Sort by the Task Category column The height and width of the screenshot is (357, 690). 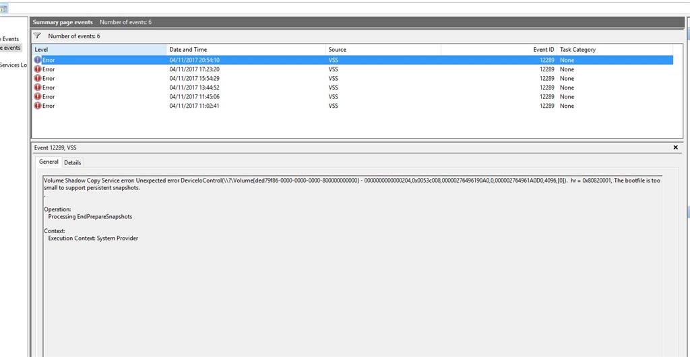point(615,50)
